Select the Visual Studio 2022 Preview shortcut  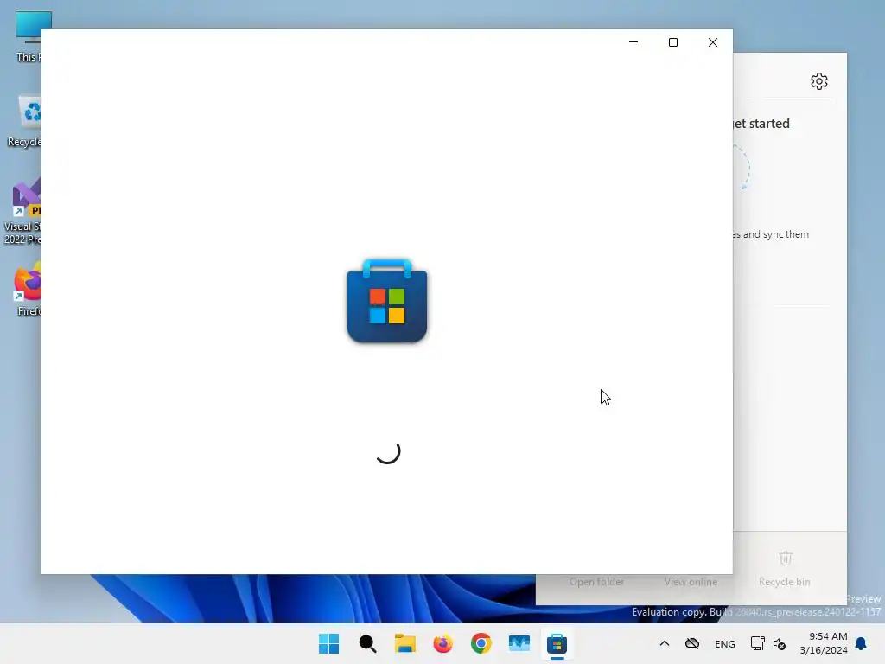click(x=22, y=212)
